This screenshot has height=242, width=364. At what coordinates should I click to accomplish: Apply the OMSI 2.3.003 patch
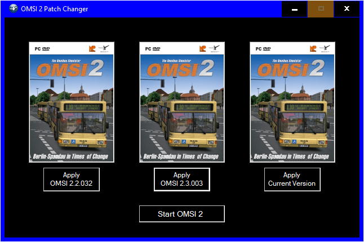pos(181,180)
